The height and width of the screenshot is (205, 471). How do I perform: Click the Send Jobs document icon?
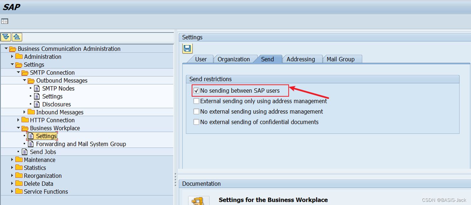[24, 152]
